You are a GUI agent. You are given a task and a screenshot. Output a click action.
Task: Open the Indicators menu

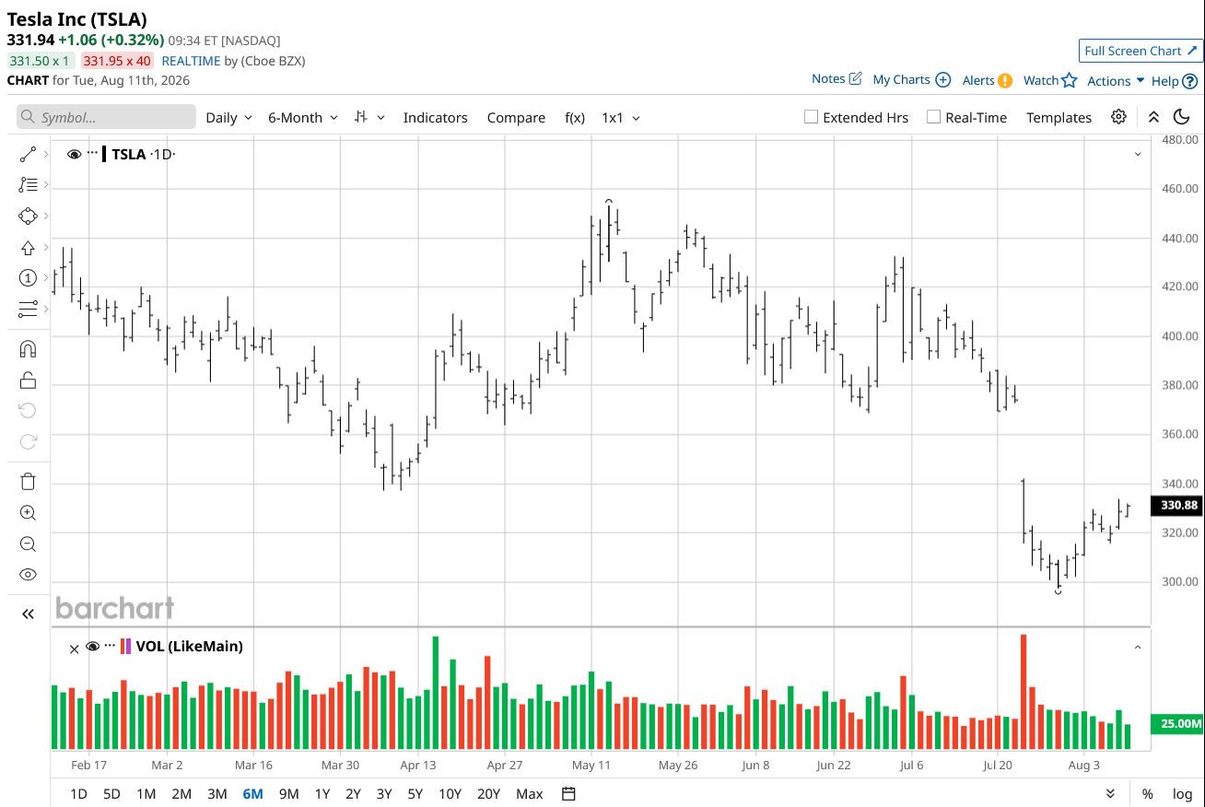coord(435,118)
